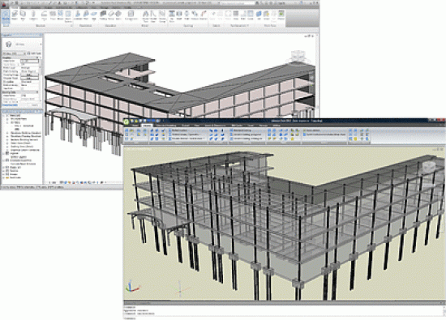Open the Viewer in the Work Plane panel
The height and width of the screenshot is (320, 446).
coord(281,15)
